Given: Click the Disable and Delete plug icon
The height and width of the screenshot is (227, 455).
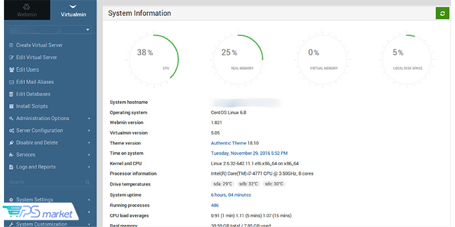Looking at the screenshot, I should pos(11,143).
